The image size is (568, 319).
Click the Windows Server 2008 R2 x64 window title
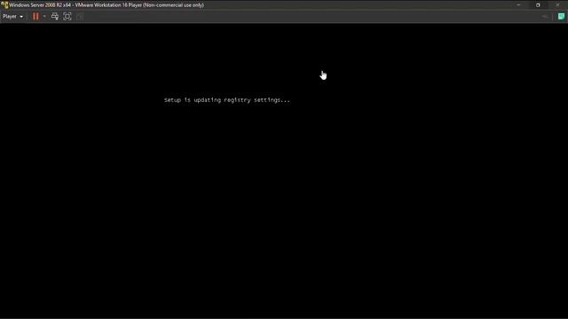click(x=106, y=5)
